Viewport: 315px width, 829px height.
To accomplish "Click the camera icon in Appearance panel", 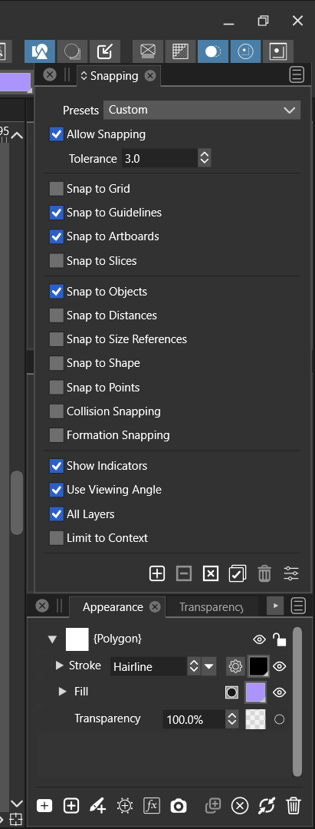I will 179,806.
